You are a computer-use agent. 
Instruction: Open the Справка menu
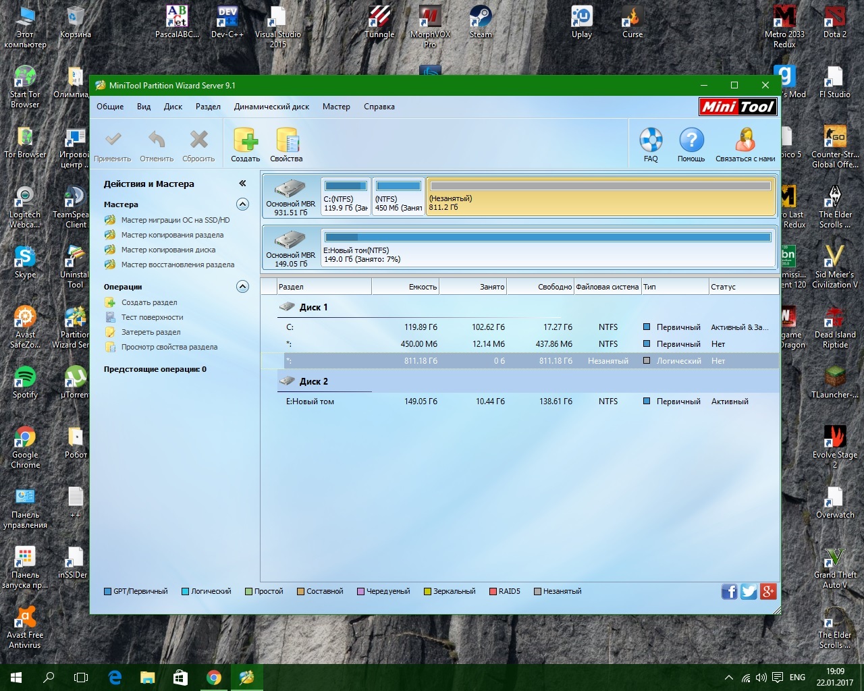379,107
